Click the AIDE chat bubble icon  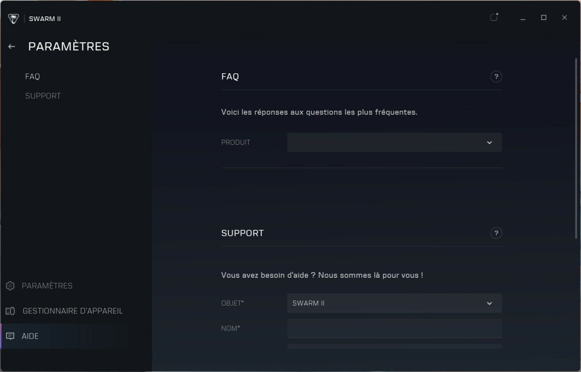(x=10, y=336)
